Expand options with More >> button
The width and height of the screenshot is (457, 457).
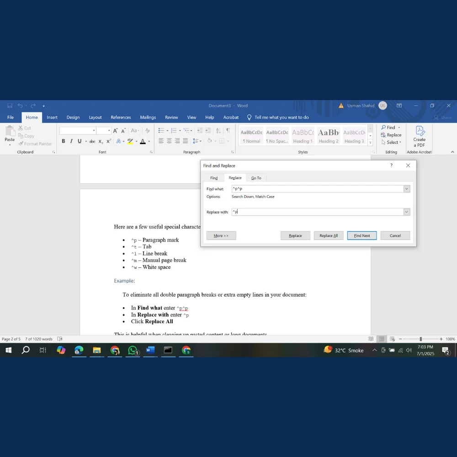[x=221, y=235]
